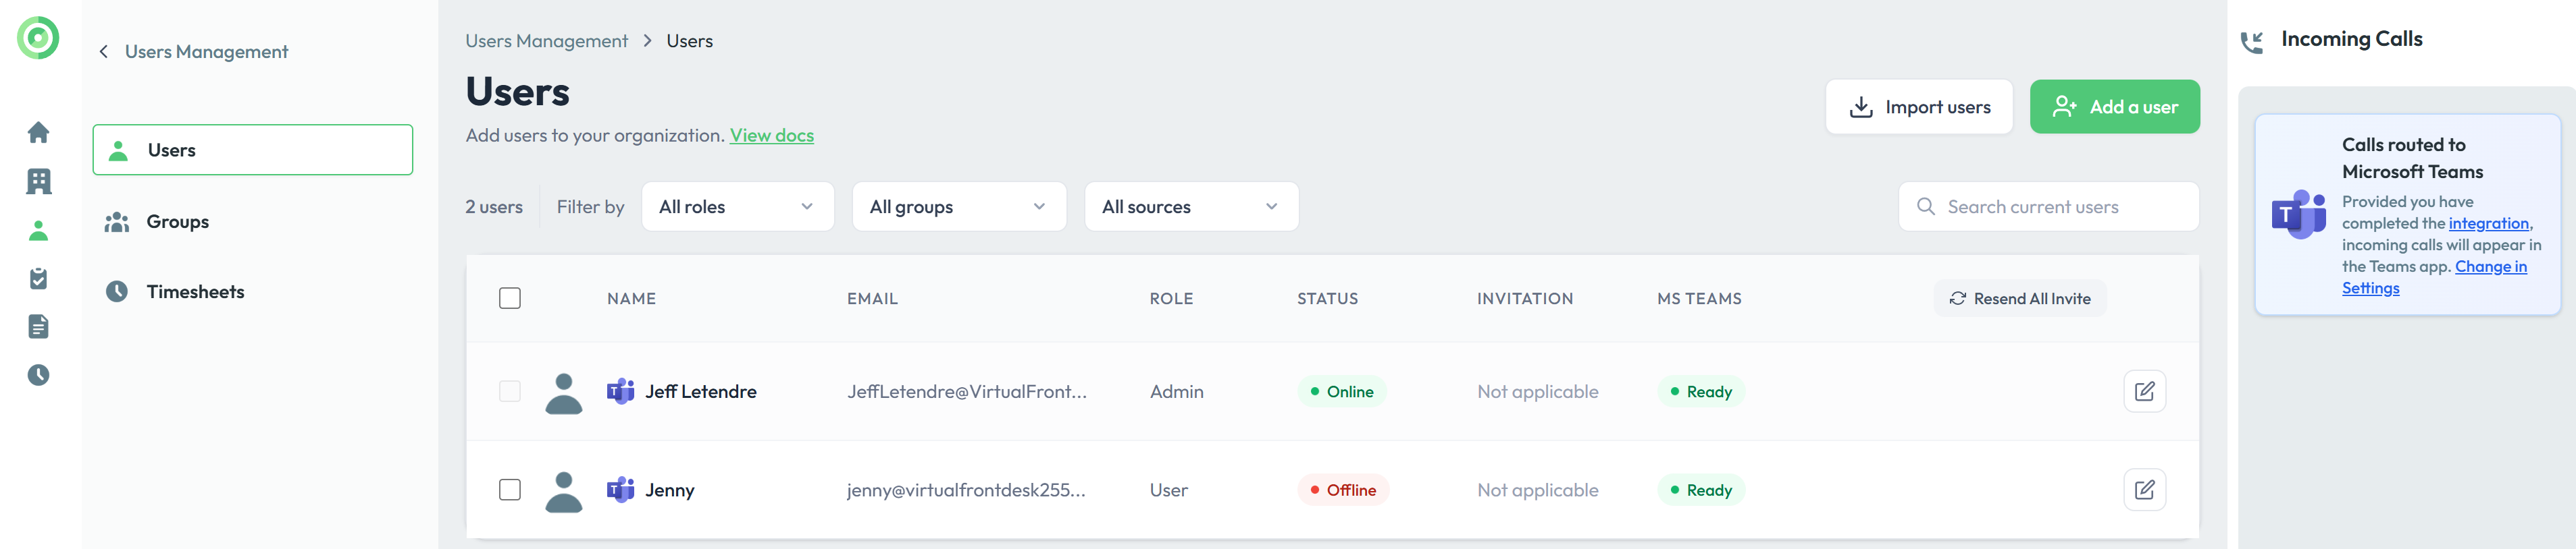
Task: Click the app logo in top-left corner
Action: point(38,39)
